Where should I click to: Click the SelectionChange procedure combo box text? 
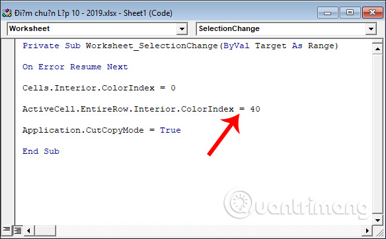click(229, 28)
